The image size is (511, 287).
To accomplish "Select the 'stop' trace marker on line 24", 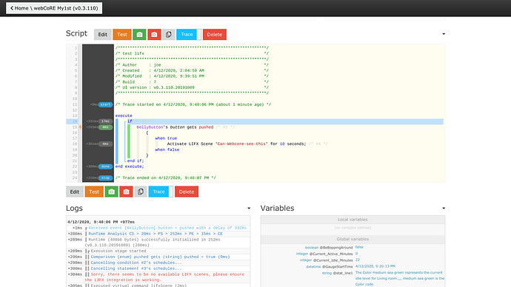I will tap(105, 178).
